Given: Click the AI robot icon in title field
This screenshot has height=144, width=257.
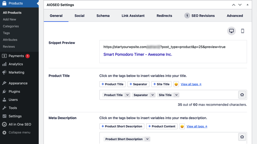Looking at the screenshot, I should (x=242, y=95).
